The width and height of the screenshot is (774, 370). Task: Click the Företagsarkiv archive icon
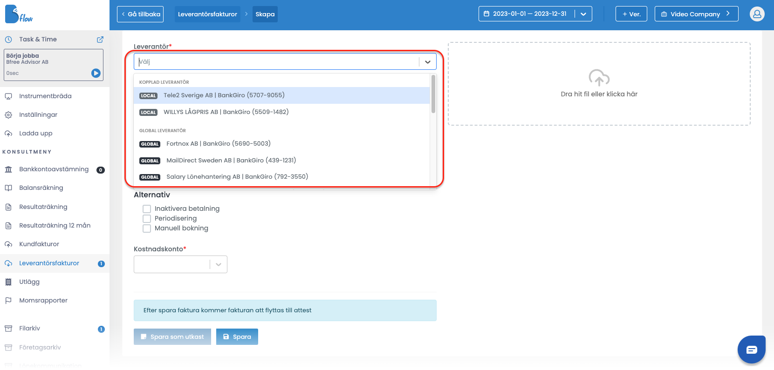(x=8, y=348)
